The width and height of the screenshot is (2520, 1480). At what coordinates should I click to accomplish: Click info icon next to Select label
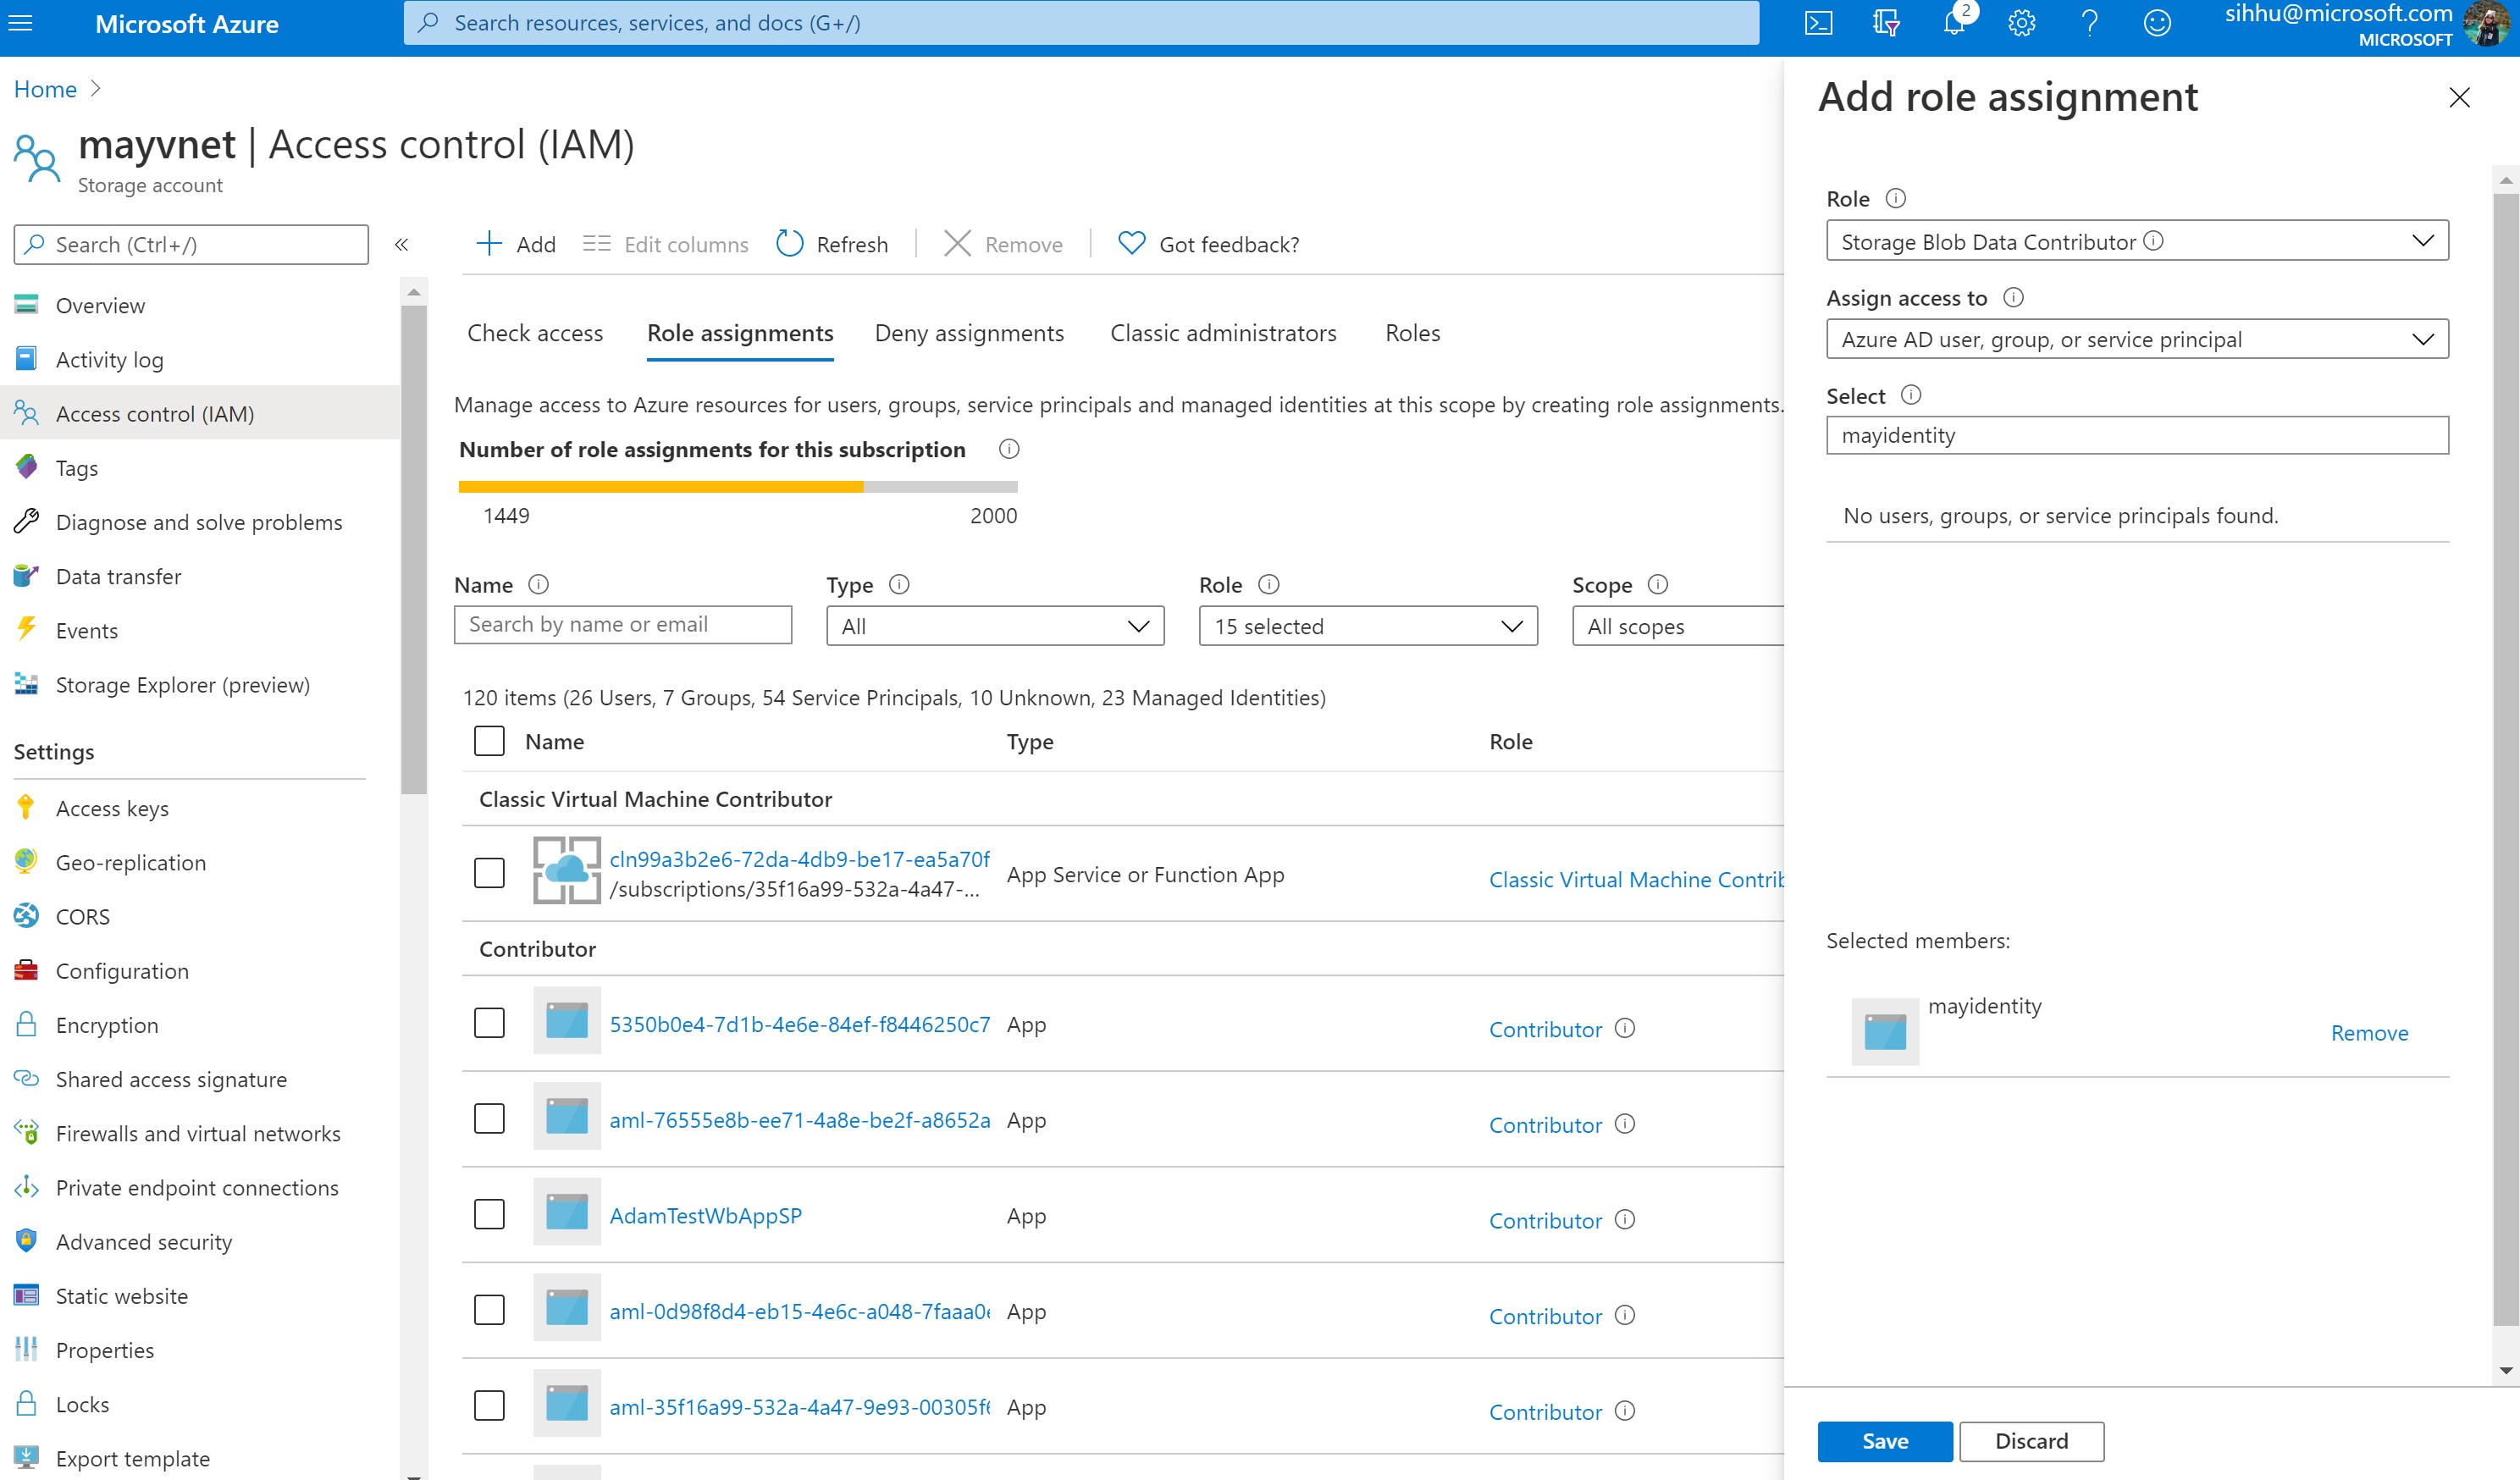pos(1910,395)
